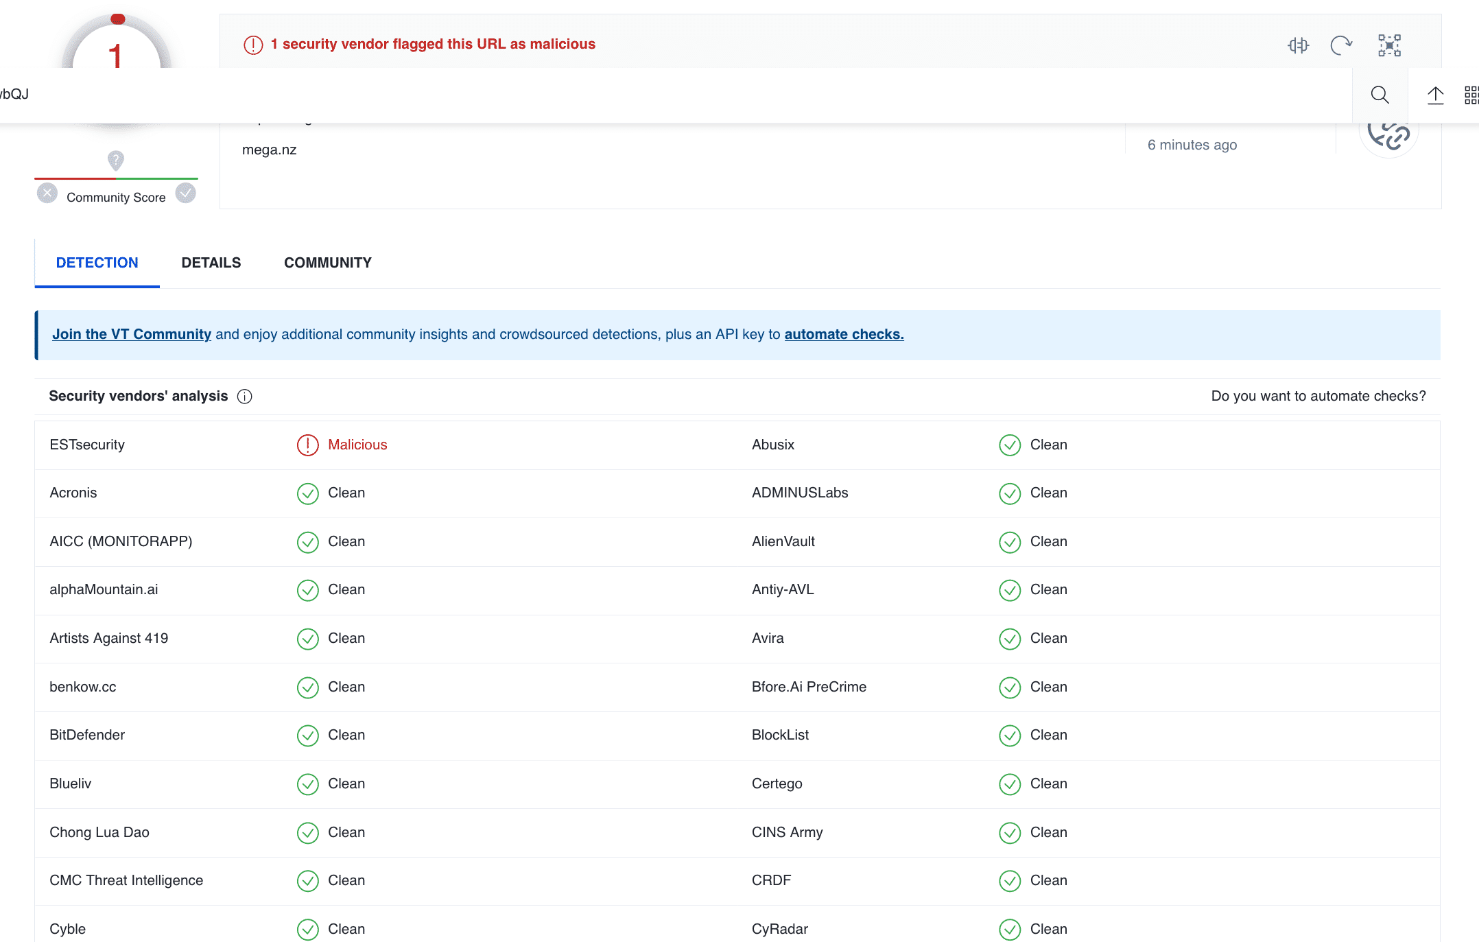This screenshot has width=1479, height=942.
Task: Click the CMC Threat Intelligence vendor name
Action: tap(126, 880)
